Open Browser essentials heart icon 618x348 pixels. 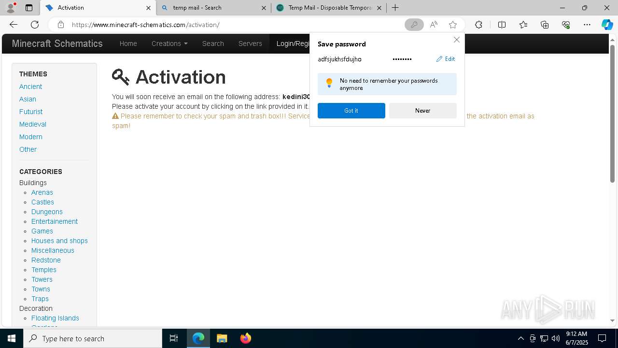pos(566,25)
